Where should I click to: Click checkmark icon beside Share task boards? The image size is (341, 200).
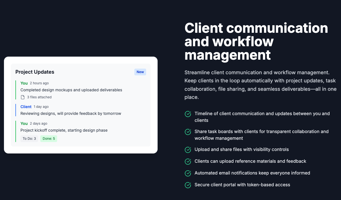(x=188, y=132)
